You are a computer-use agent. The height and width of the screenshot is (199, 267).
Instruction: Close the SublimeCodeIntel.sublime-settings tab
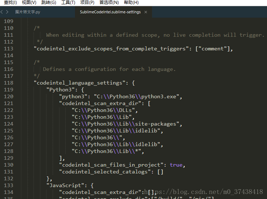146,12
